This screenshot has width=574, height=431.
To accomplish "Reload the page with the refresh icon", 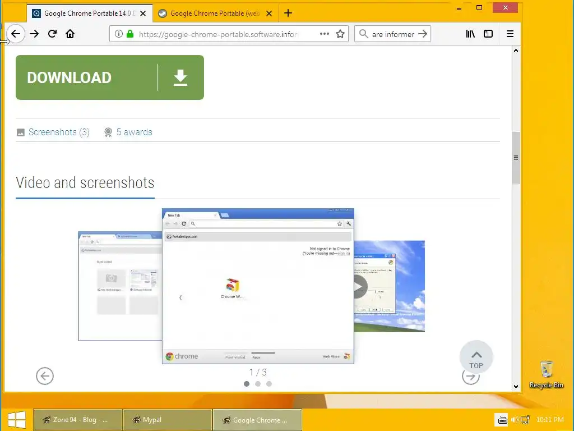I will pyautogui.click(x=52, y=34).
